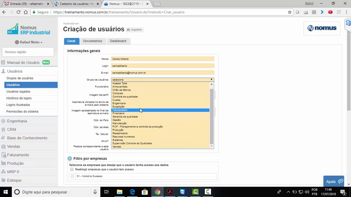Click the MRP II sidebar icon
This screenshot has height=197, width=351.
(x=3, y=172)
